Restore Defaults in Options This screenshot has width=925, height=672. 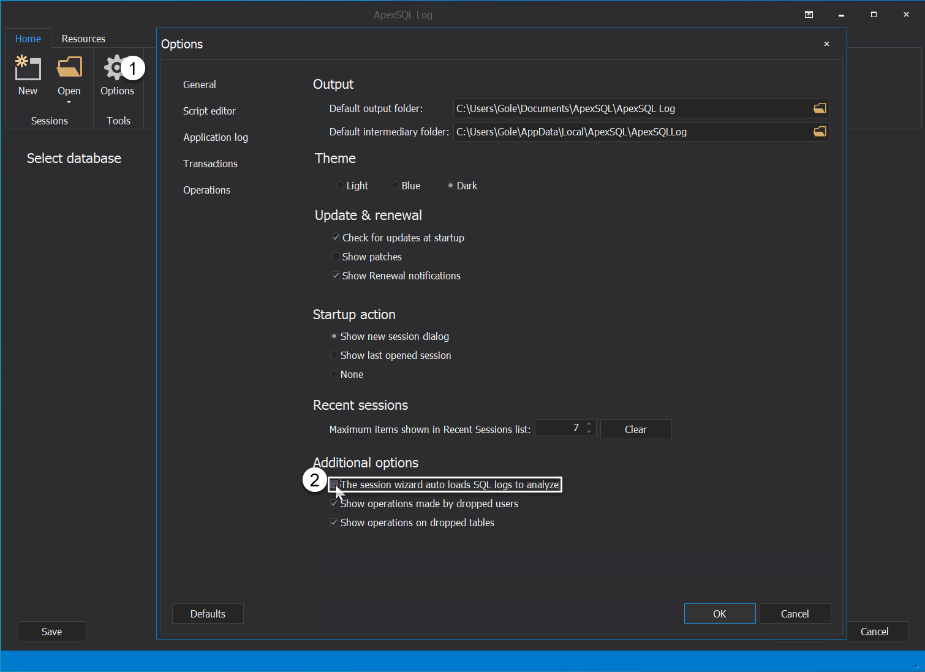(208, 614)
